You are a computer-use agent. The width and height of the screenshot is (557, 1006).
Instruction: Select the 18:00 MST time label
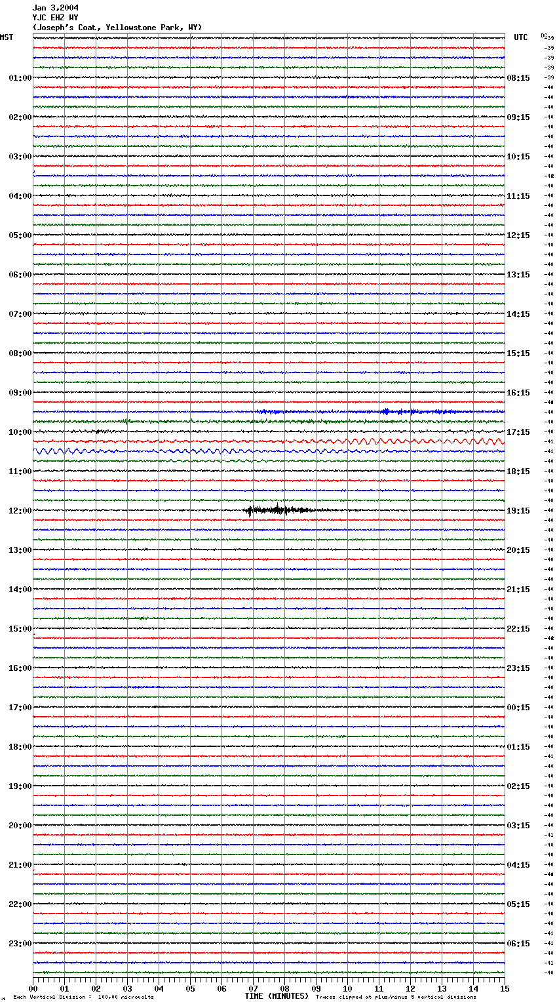20,747
